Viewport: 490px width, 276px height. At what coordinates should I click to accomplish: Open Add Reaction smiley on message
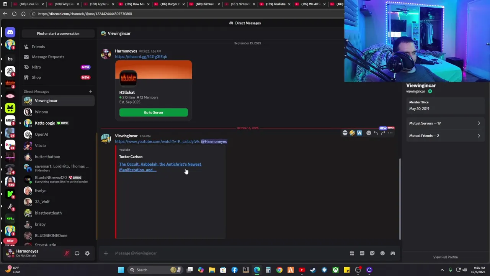pyautogui.click(x=369, y=133)
